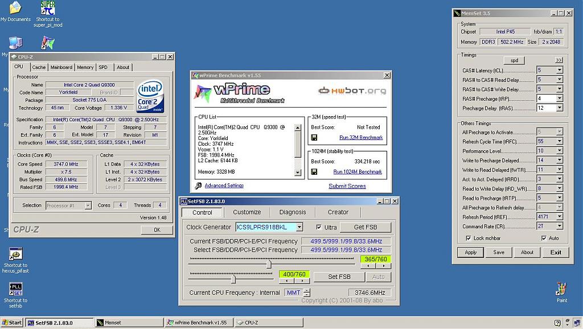Click the network tray icon in taskbar
Image resolution: width=583 pixels, height=329 pixels.
[x=577, y=323]
